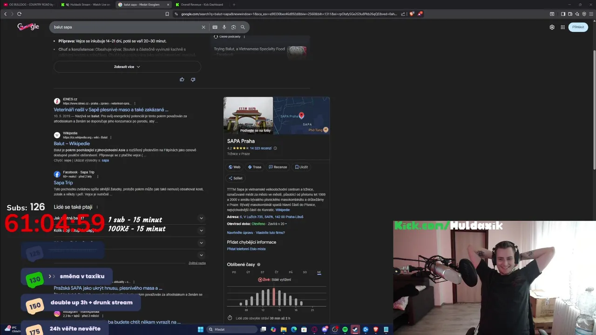This screenshot has height=335, width=596.
Task: Open 'Balut – Wikipedie' result
Action: point(72,144)
